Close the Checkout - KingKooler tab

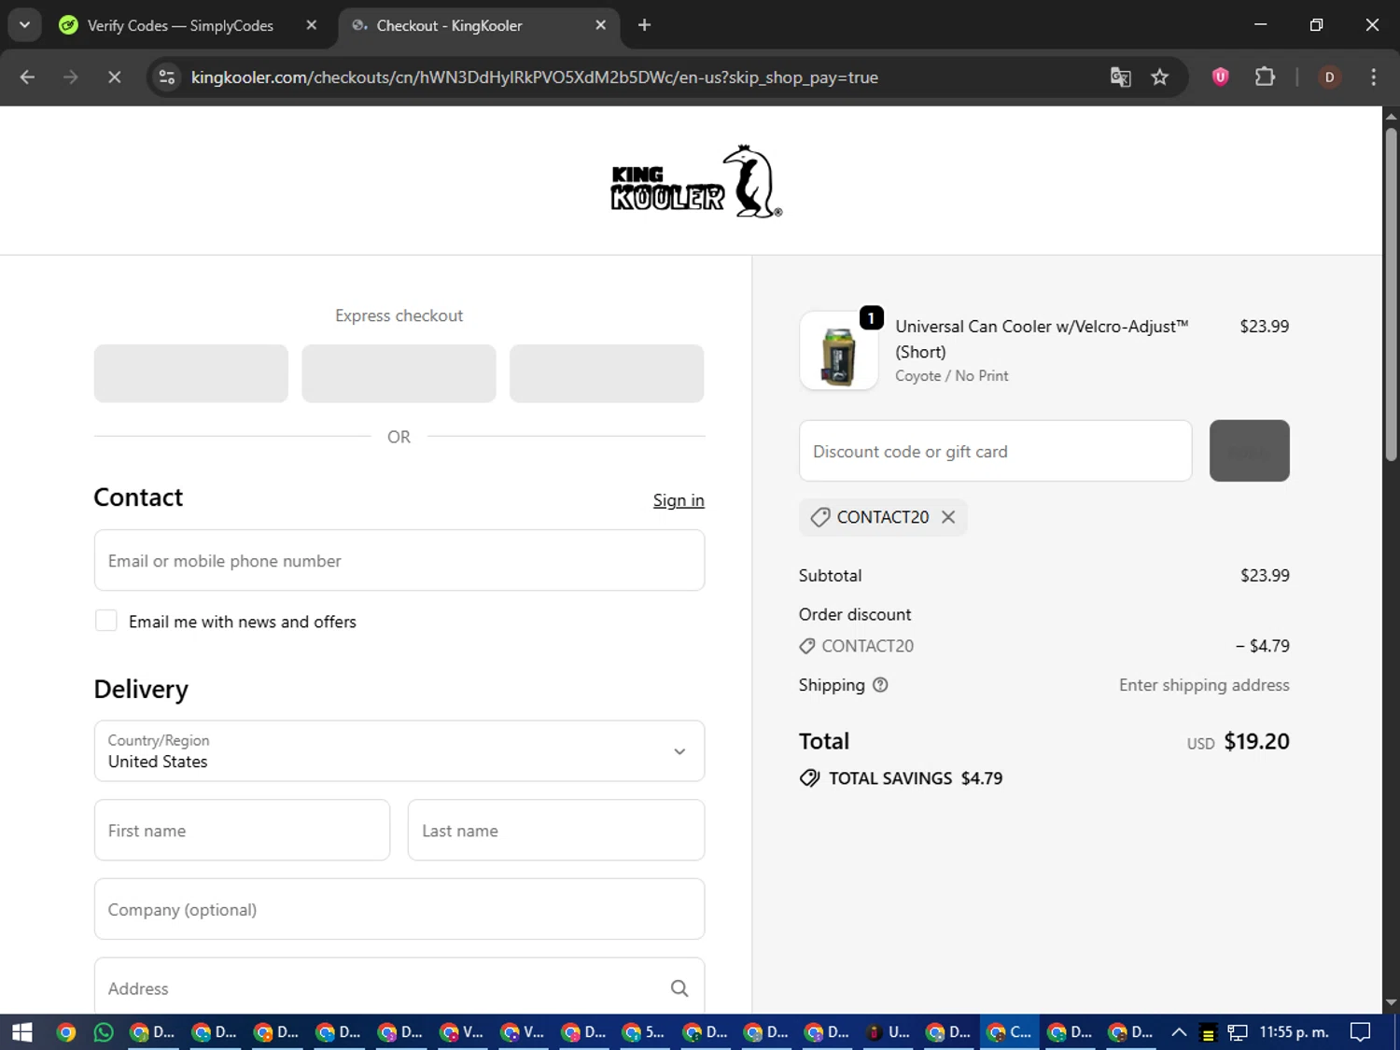(601, 25)
